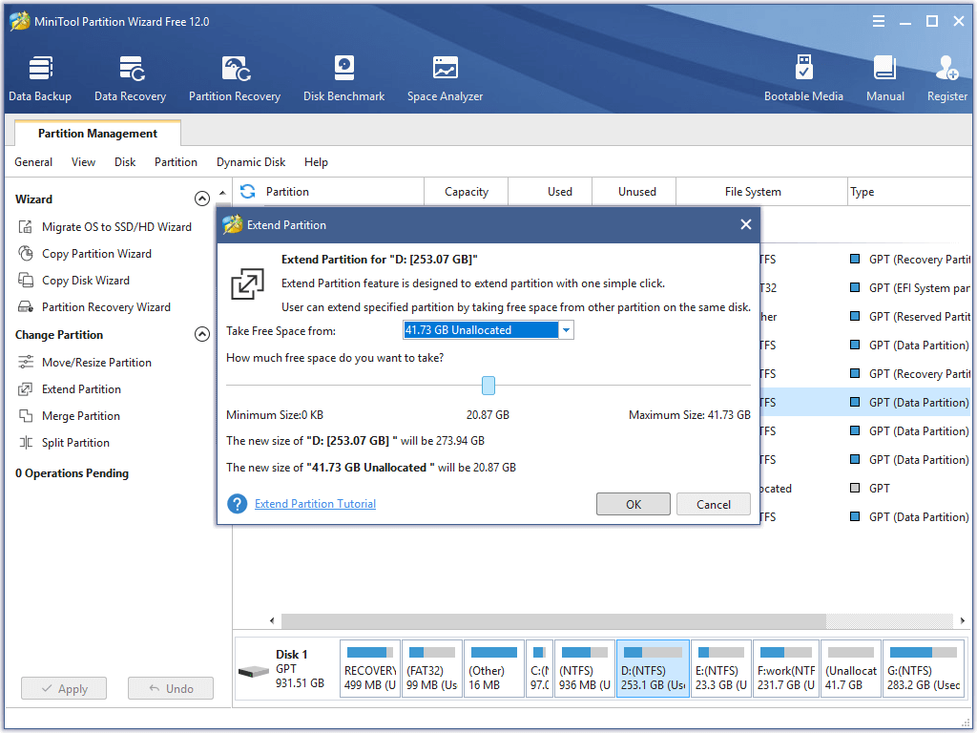This screenshot has width=977, height=733.
Task: Open the Disk menu
Action: pyautogui.click(x=125, y=162)
